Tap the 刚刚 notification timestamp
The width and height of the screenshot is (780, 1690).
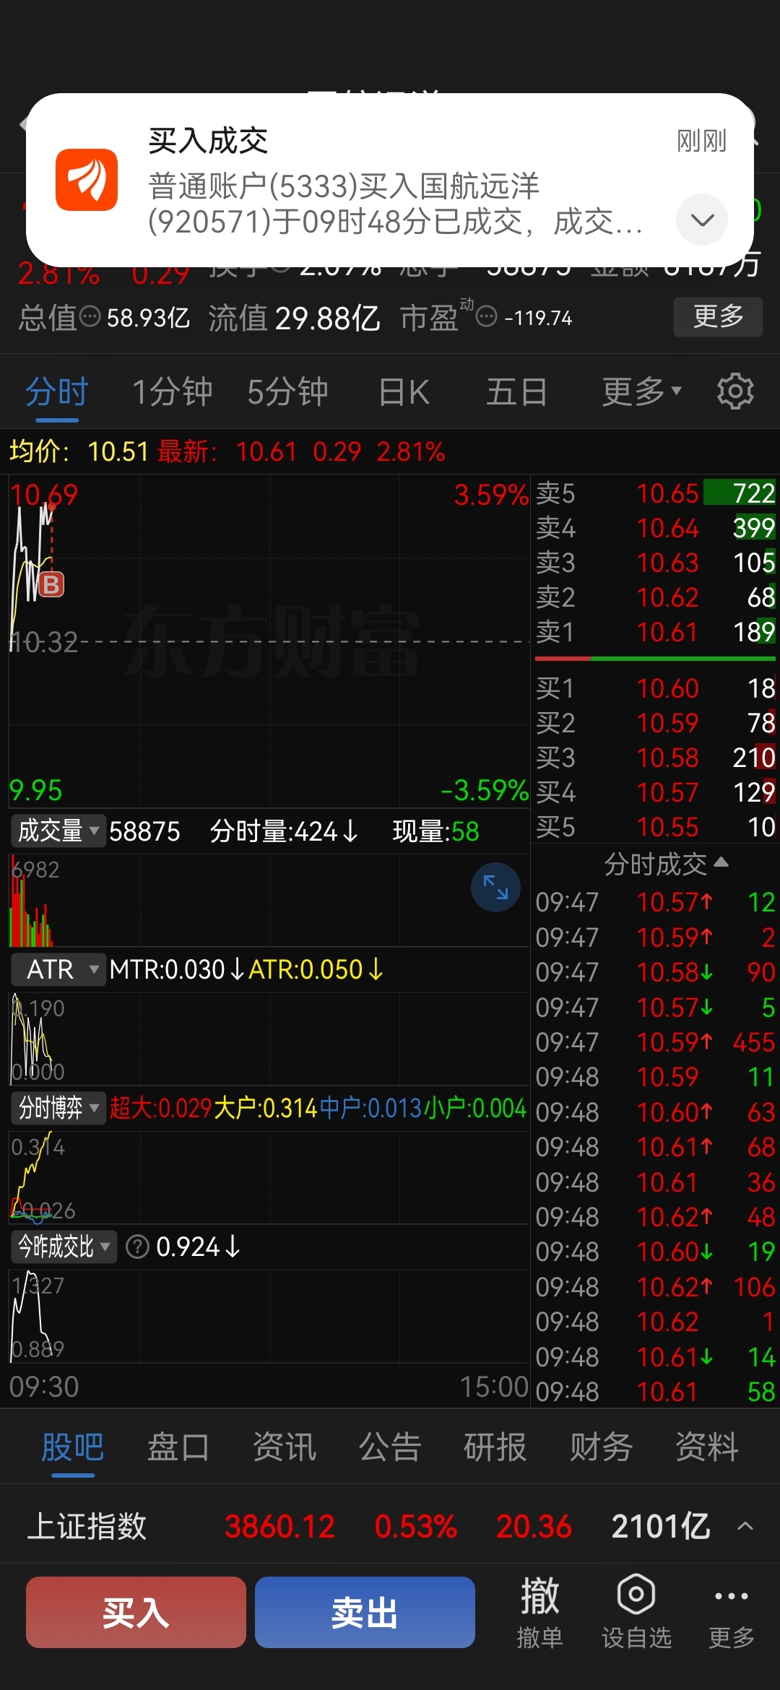coord(701,140)
